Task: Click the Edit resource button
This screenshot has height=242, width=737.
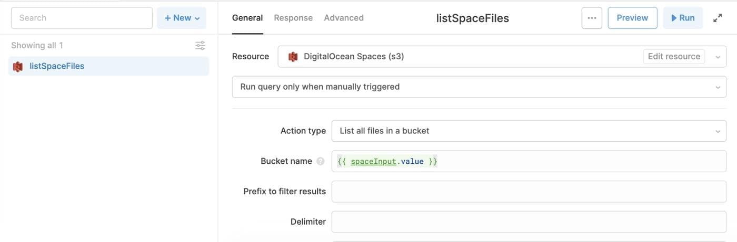Action: (x=674, y=57)
